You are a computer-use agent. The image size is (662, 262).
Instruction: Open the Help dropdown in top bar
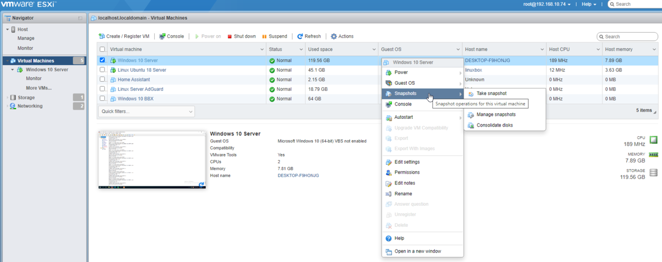click(x=589, y=4)
